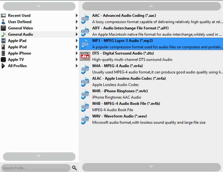Click the General Audio music note icon
Screen dimensions: 223x172
pyautogui.click(x=3, y=34)
